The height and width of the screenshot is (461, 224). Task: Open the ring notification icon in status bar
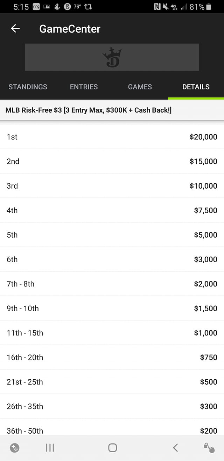pyautogui.click(x=36, y=7)
